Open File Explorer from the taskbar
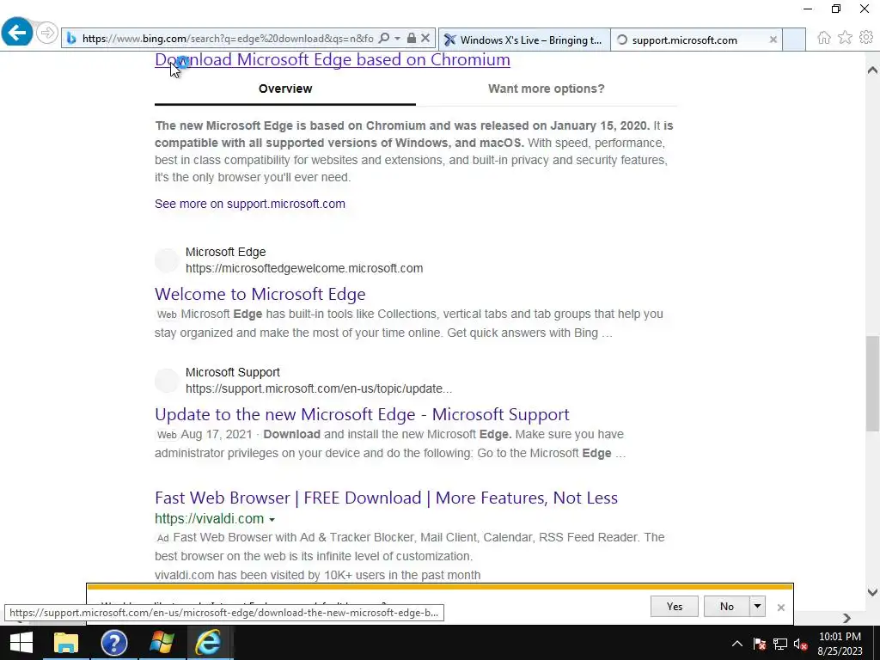The height and width of the screenshot is (660, 880). pyautogui.click(x=66, y=643)
